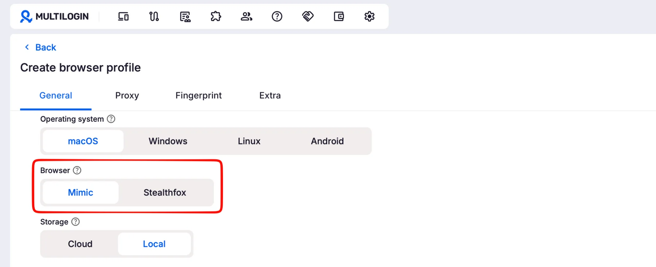
Task: Open the handshake referral icon
Action: coord(308,16)
